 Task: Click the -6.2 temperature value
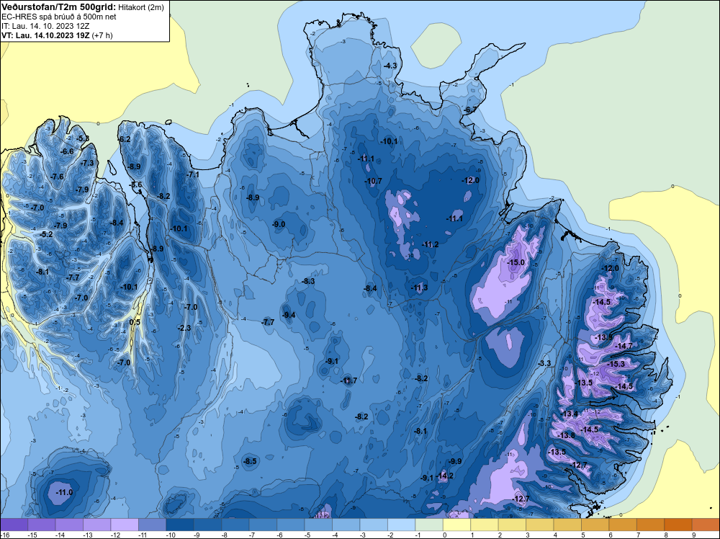[124, 139]
